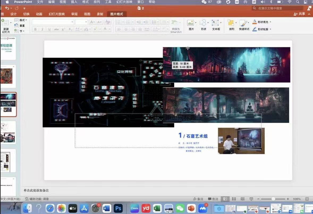Screen dimensions: 313x214
Task: Click the bulleted list icon
Action: [x=119, y=22]
